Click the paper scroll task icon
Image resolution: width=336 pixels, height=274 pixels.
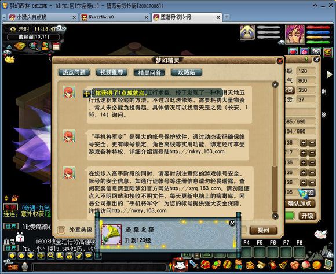pyautogui.click(x=261, y=265)
